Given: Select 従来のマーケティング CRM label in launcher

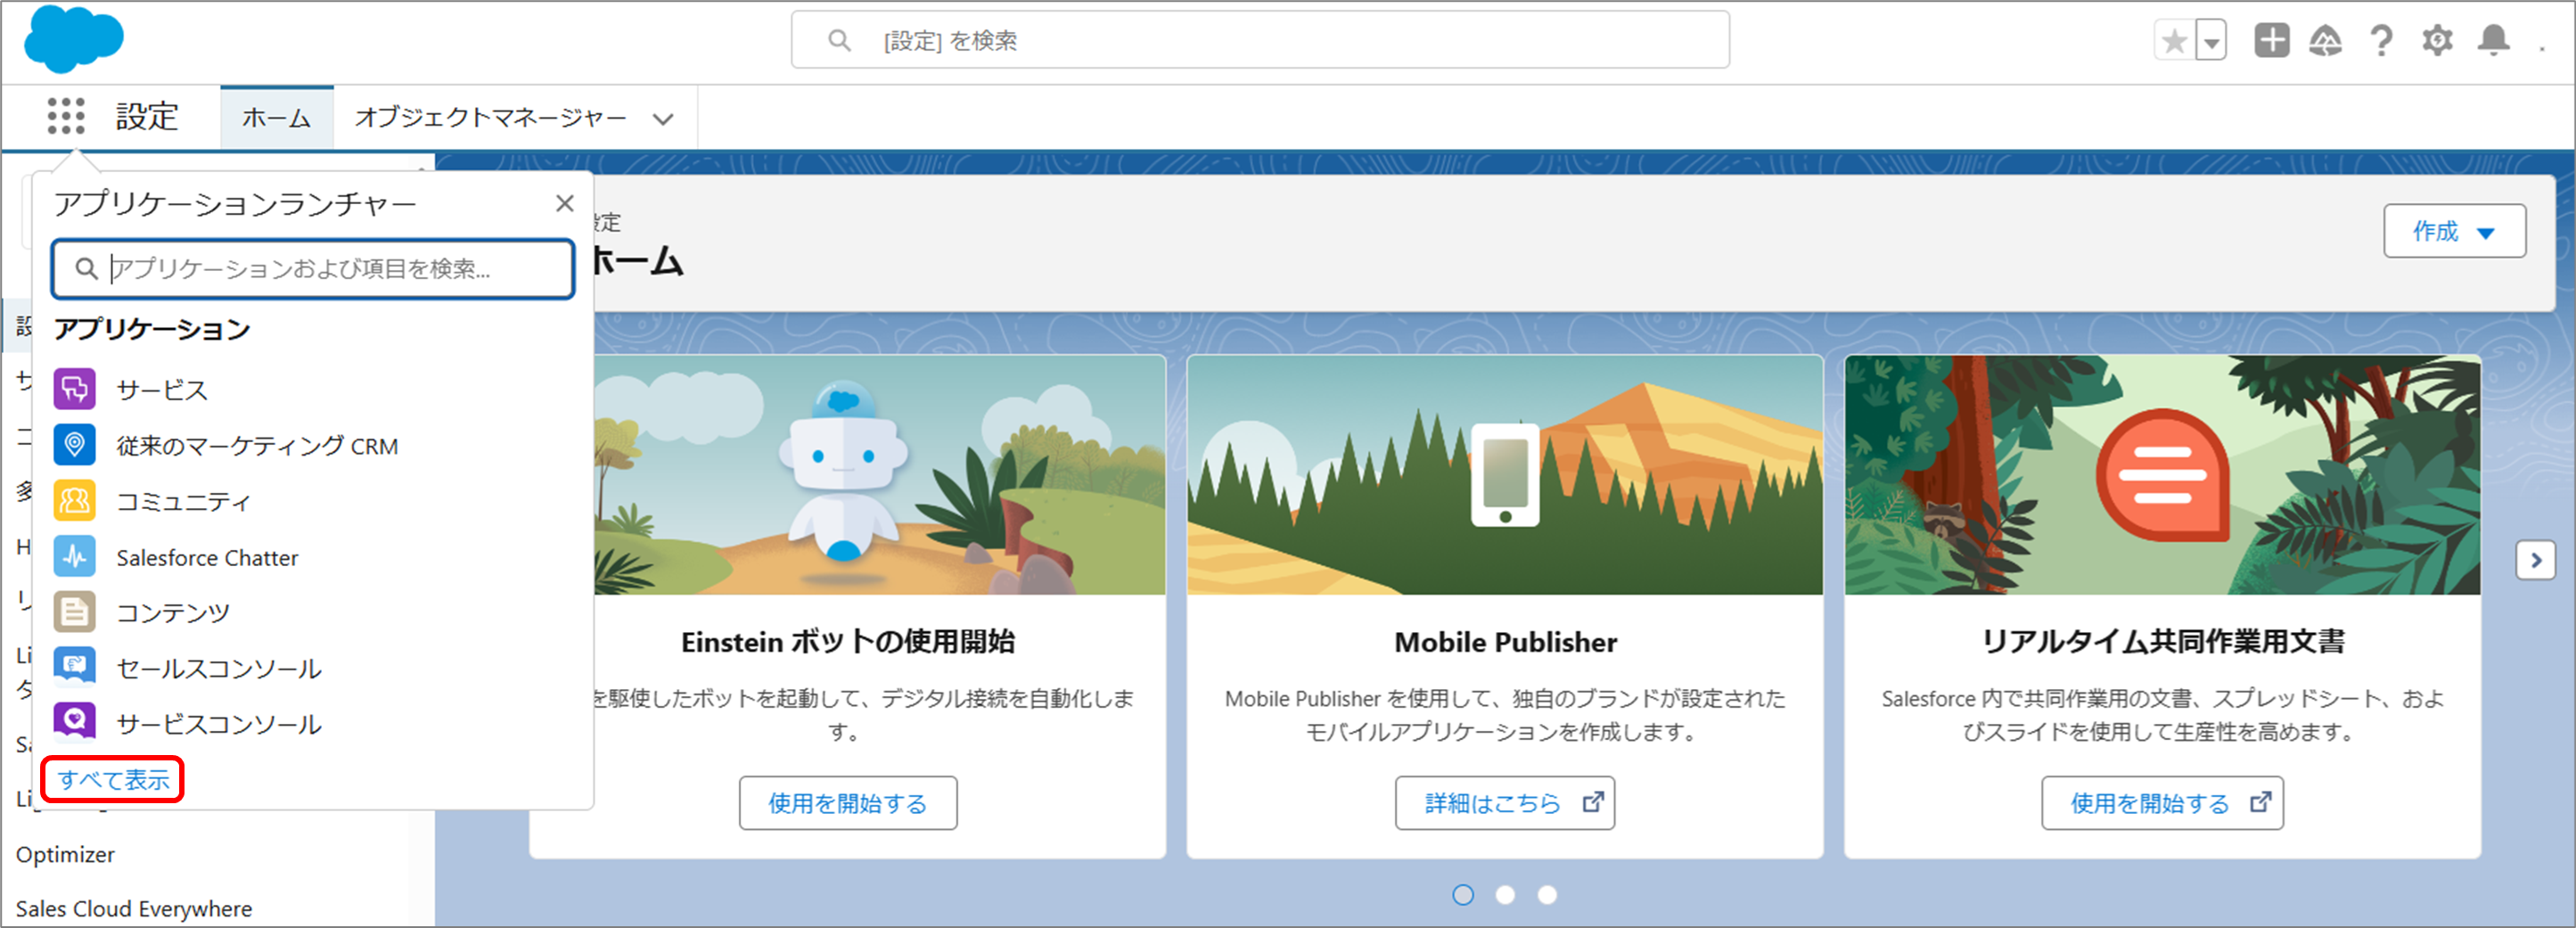Looking at the screenshot, I should pyautogui.click(x=257, y=445).
